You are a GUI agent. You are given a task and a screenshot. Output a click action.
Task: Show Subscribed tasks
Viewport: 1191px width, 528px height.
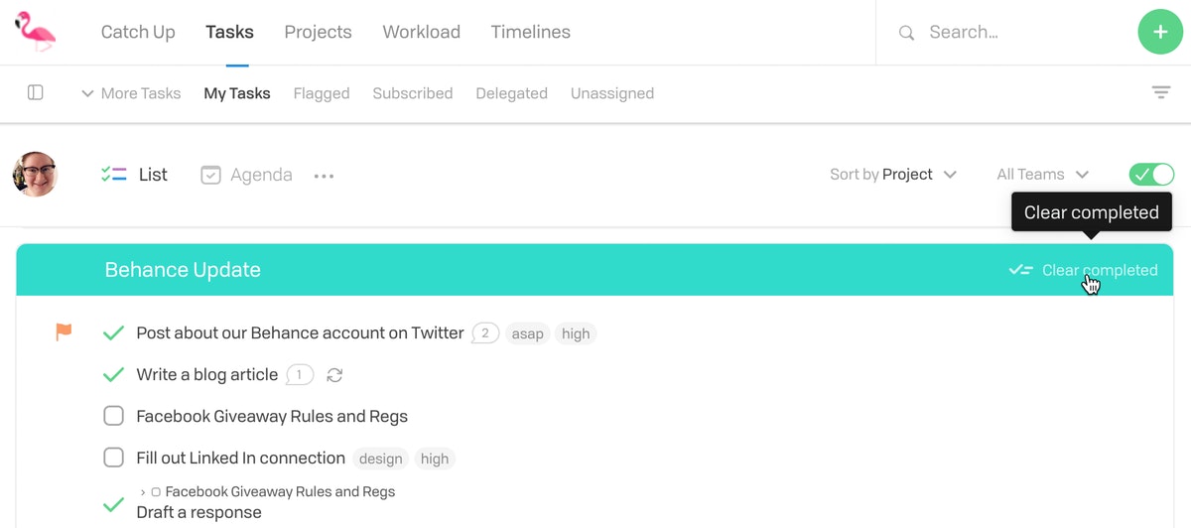pos(413,93)
